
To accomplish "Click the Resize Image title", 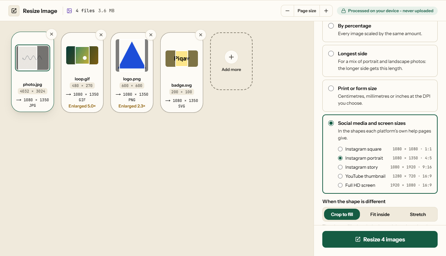I will click(40, 11).
